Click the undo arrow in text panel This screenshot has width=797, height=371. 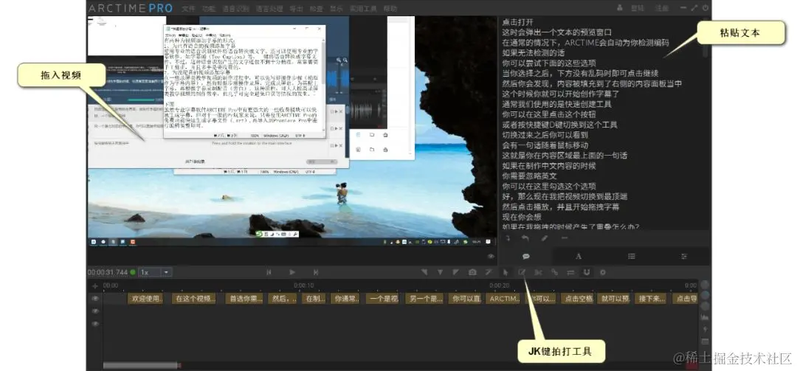[525, 237]
